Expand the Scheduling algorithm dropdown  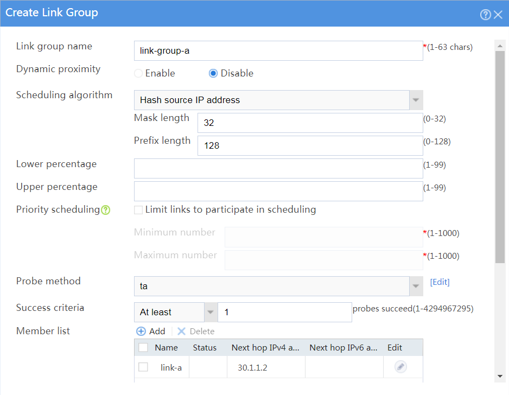[416, 100]
